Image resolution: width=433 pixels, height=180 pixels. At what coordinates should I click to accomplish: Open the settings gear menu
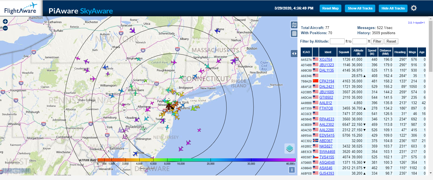(414, 8)
